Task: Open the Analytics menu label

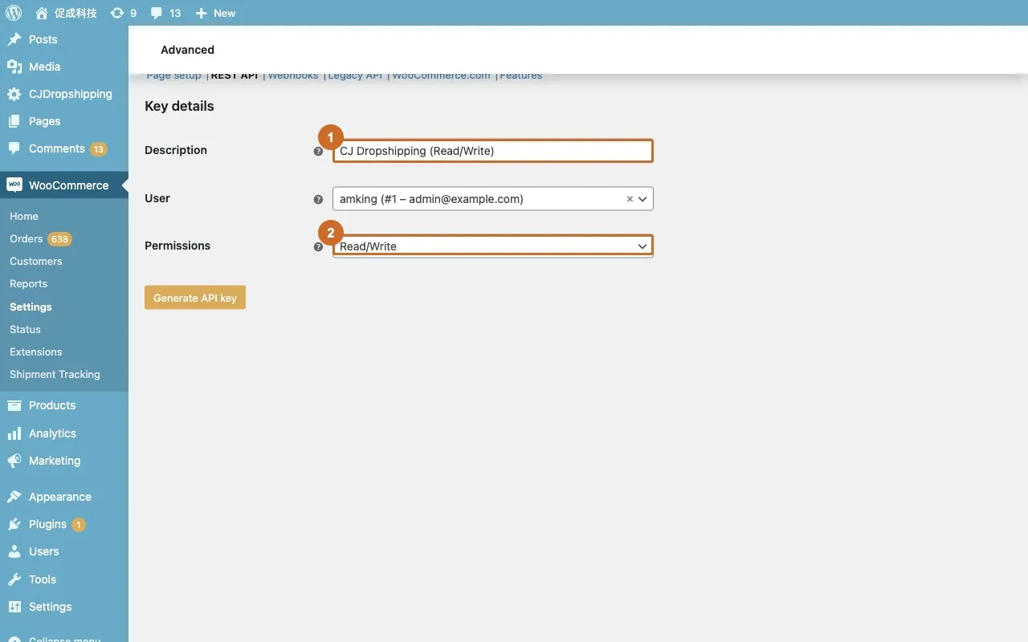Action: click(x=52, y=433)
